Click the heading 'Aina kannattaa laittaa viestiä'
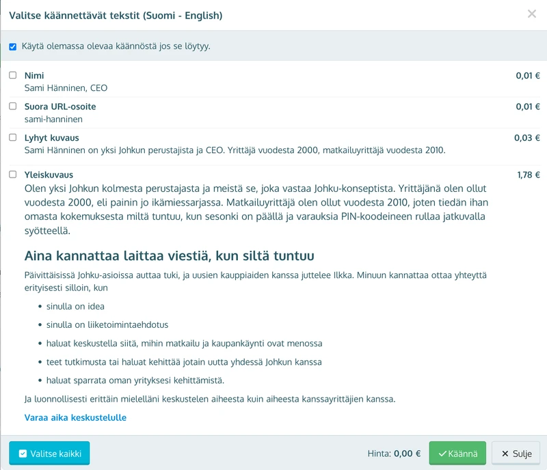The width and height of the screenshot is (547, 470). pos(169,255)
